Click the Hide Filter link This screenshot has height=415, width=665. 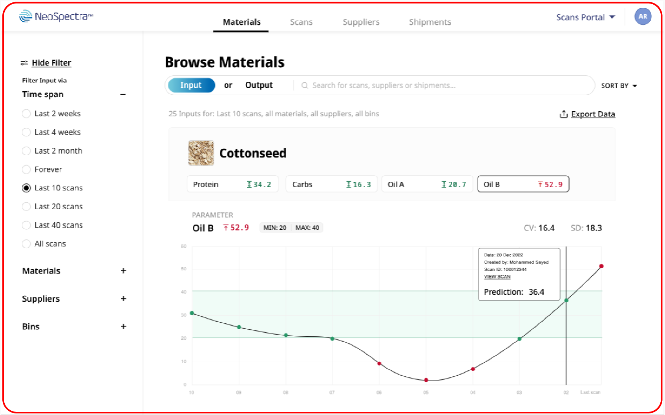51,63
